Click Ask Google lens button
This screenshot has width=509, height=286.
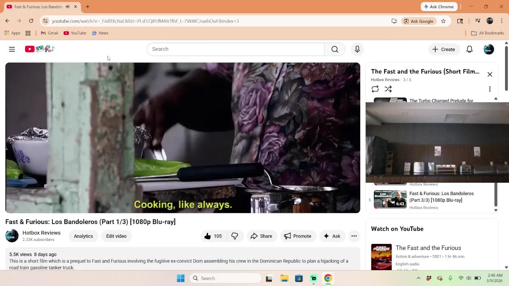click(x=418, y=21)
